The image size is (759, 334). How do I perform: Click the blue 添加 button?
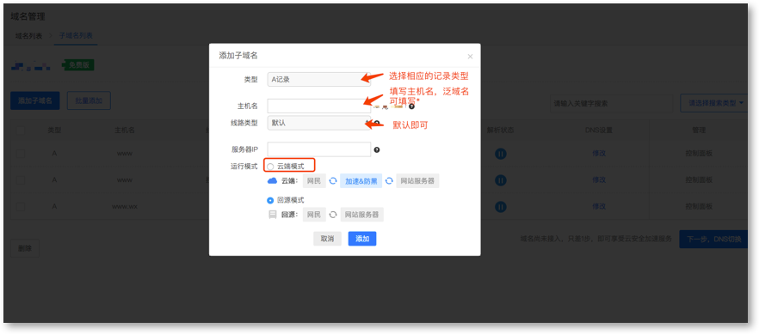click(x=362, y=239)
